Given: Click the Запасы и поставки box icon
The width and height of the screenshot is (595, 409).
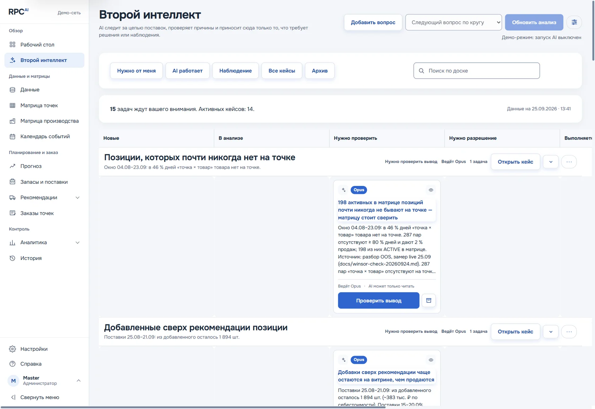Looking at the screenshot, I should (x=12, y=182).
